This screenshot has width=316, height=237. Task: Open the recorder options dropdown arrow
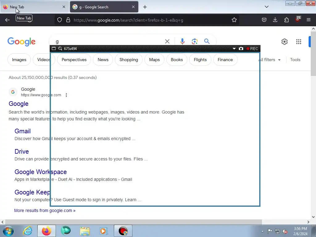234,48
